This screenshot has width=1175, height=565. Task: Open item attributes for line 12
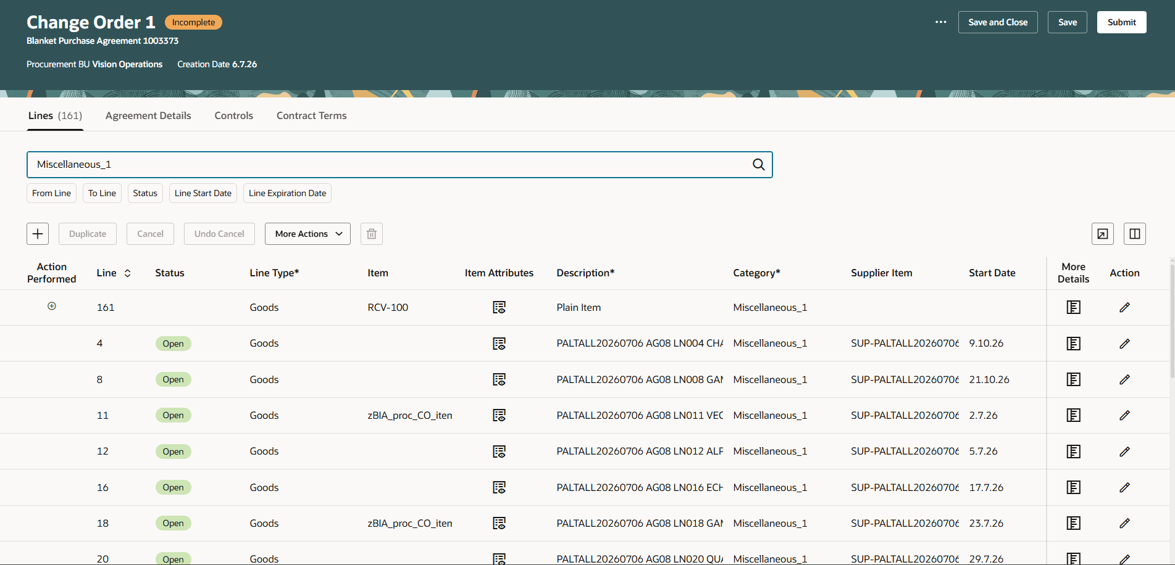499,452
